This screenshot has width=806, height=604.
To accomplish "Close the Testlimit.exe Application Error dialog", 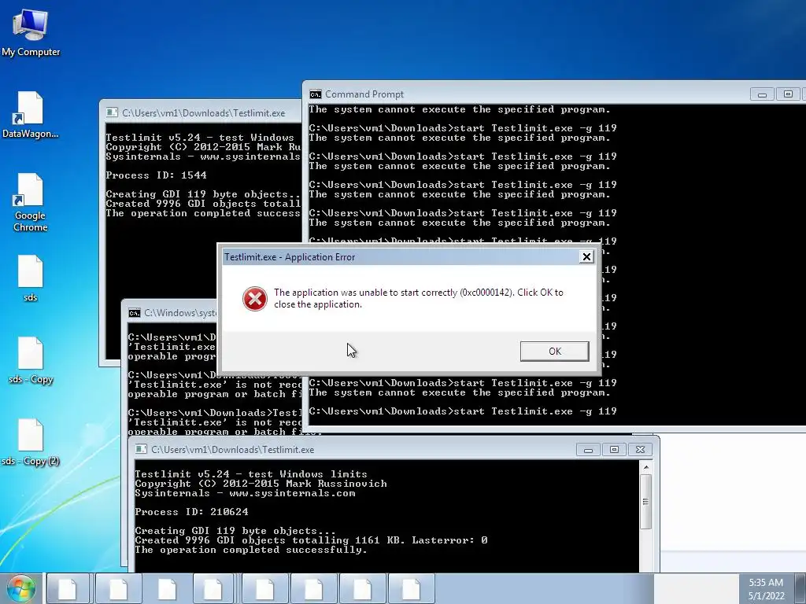I will (586, 257).
